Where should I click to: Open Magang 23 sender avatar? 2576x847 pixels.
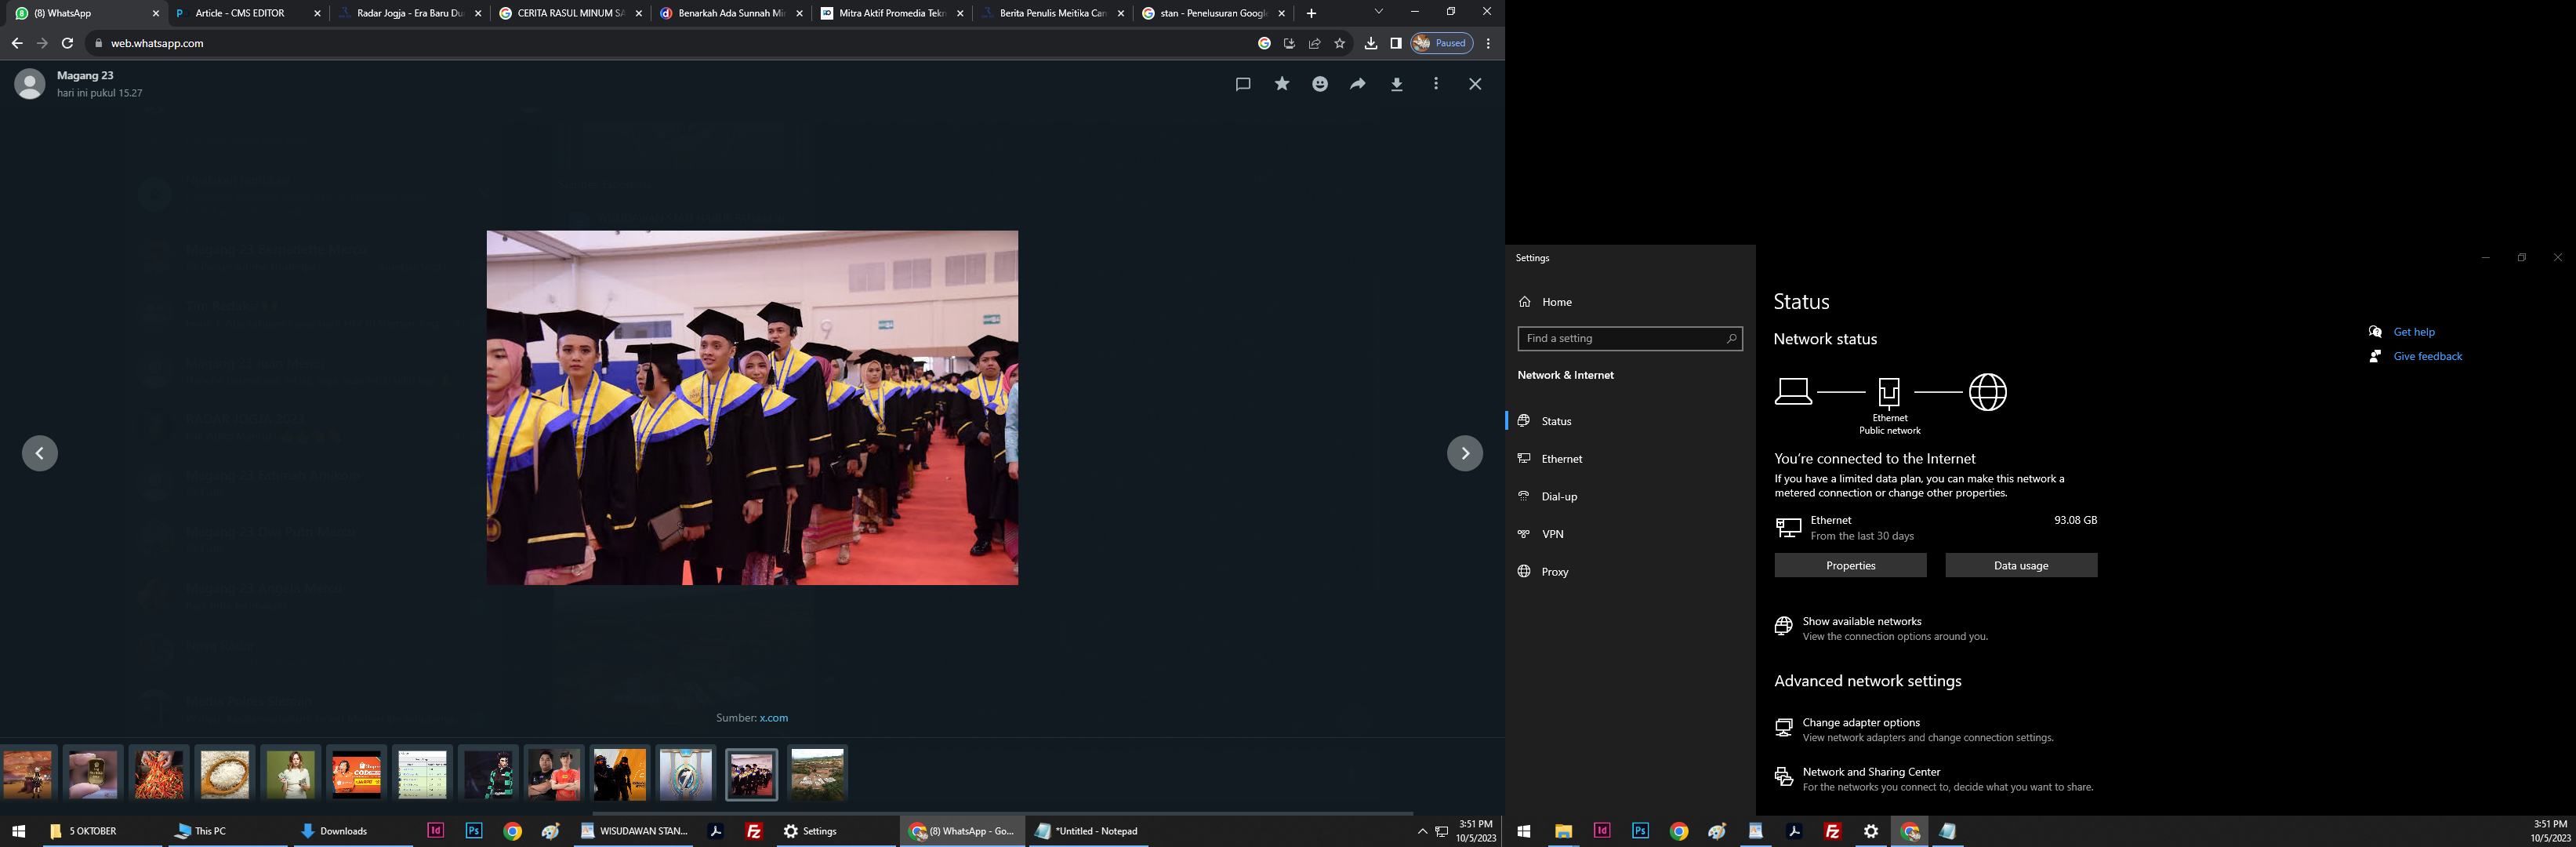point(30,84)
